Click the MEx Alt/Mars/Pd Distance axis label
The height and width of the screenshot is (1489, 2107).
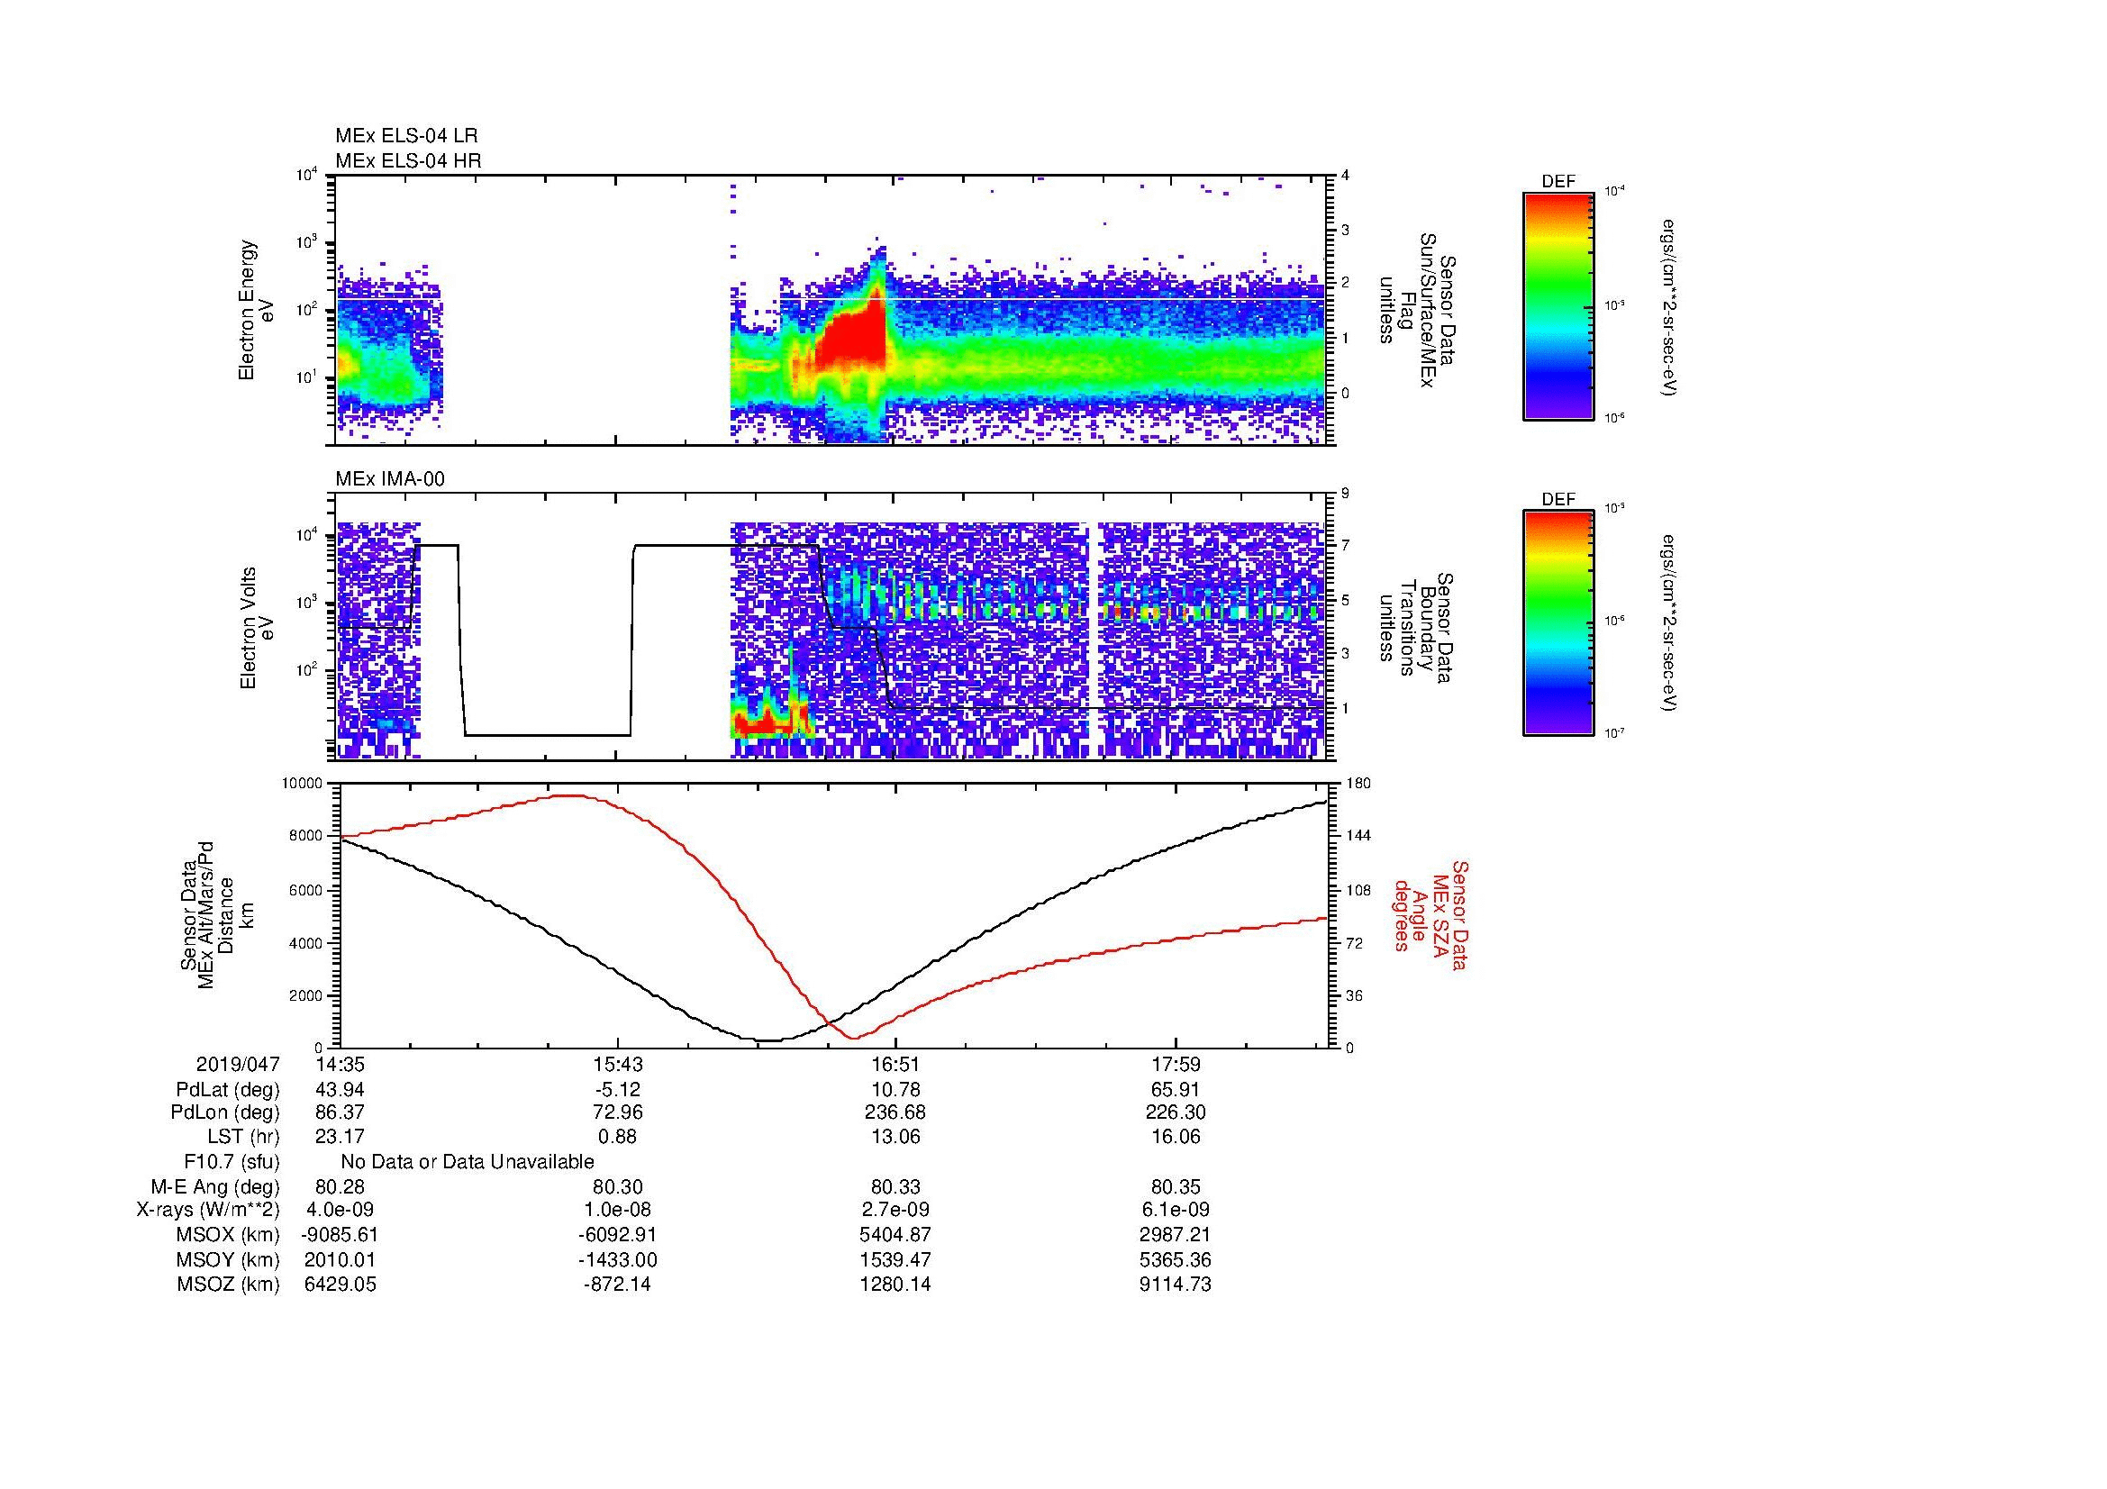click(x=216, y=914)
